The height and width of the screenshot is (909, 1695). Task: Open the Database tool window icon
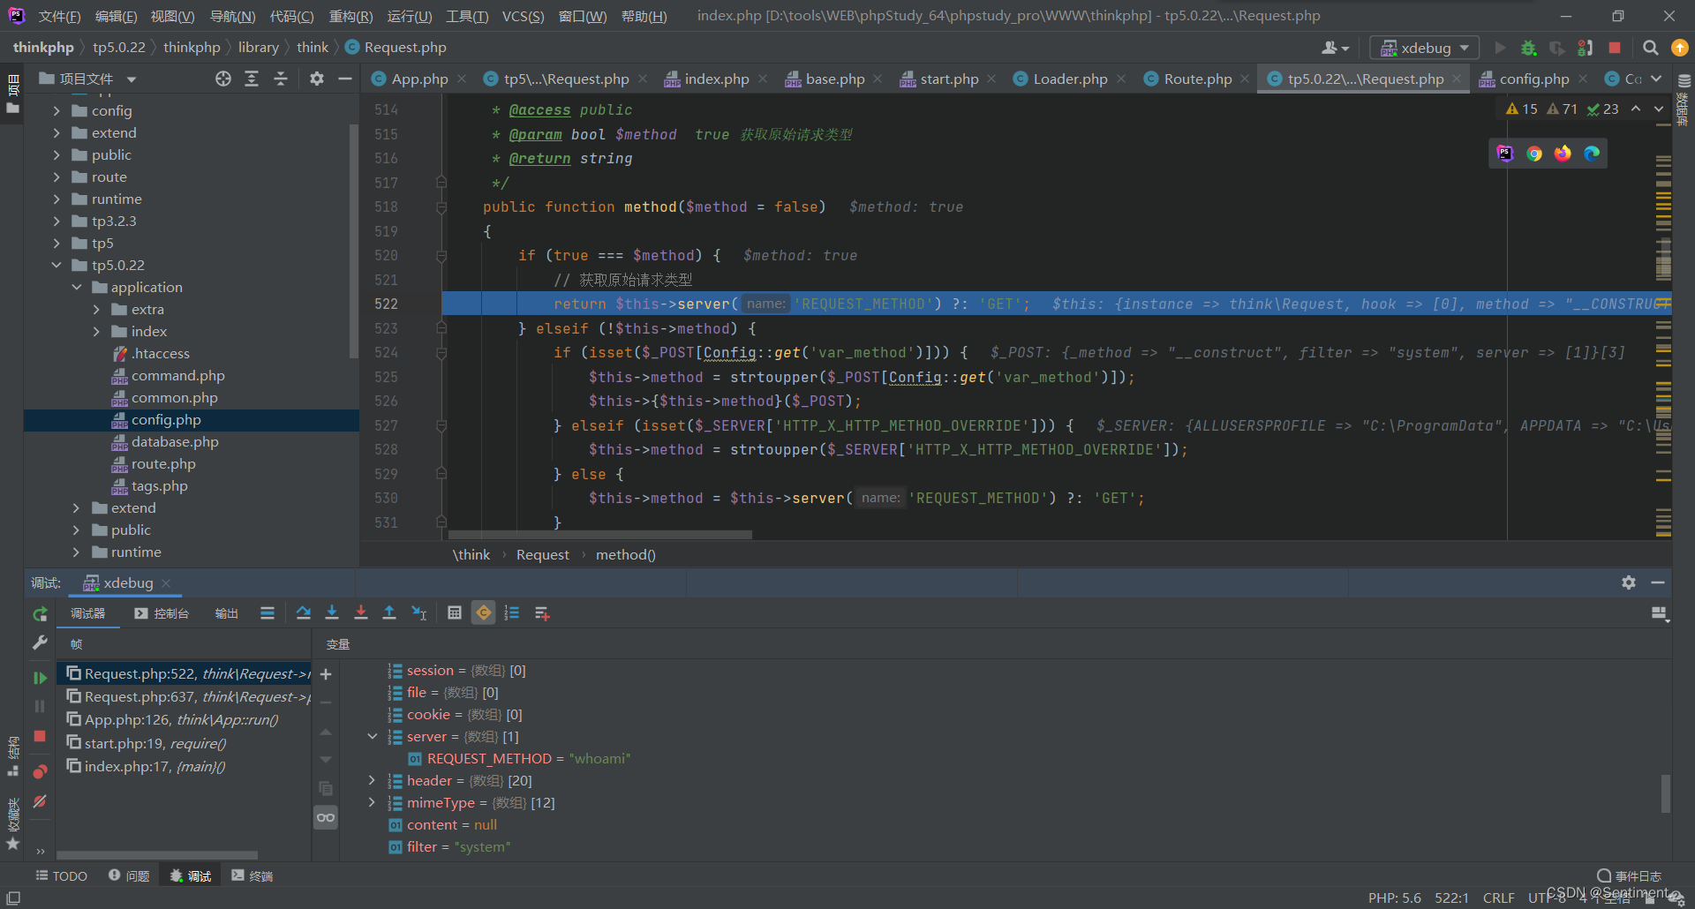coord(1684,80)
